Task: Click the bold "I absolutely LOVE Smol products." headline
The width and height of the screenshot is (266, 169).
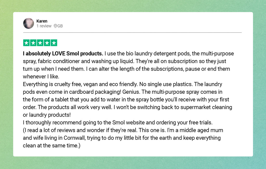Action: point(63,54)
